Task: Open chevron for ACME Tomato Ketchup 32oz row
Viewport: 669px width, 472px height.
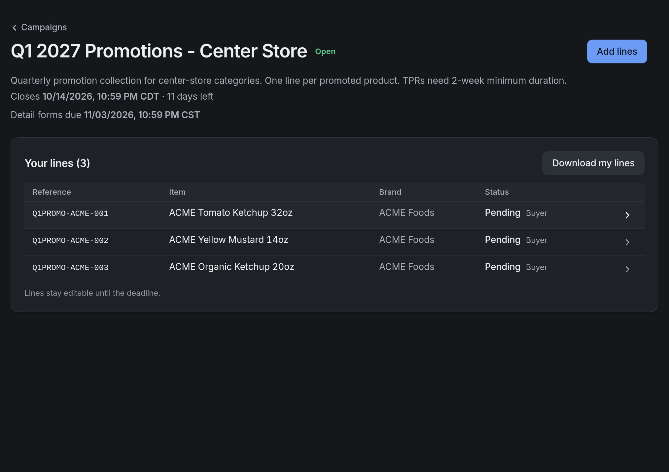Action: click(x=627, y=215)
